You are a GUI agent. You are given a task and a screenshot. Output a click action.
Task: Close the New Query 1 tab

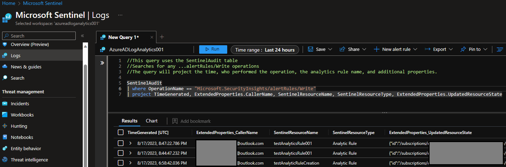[x=152, y=37]
